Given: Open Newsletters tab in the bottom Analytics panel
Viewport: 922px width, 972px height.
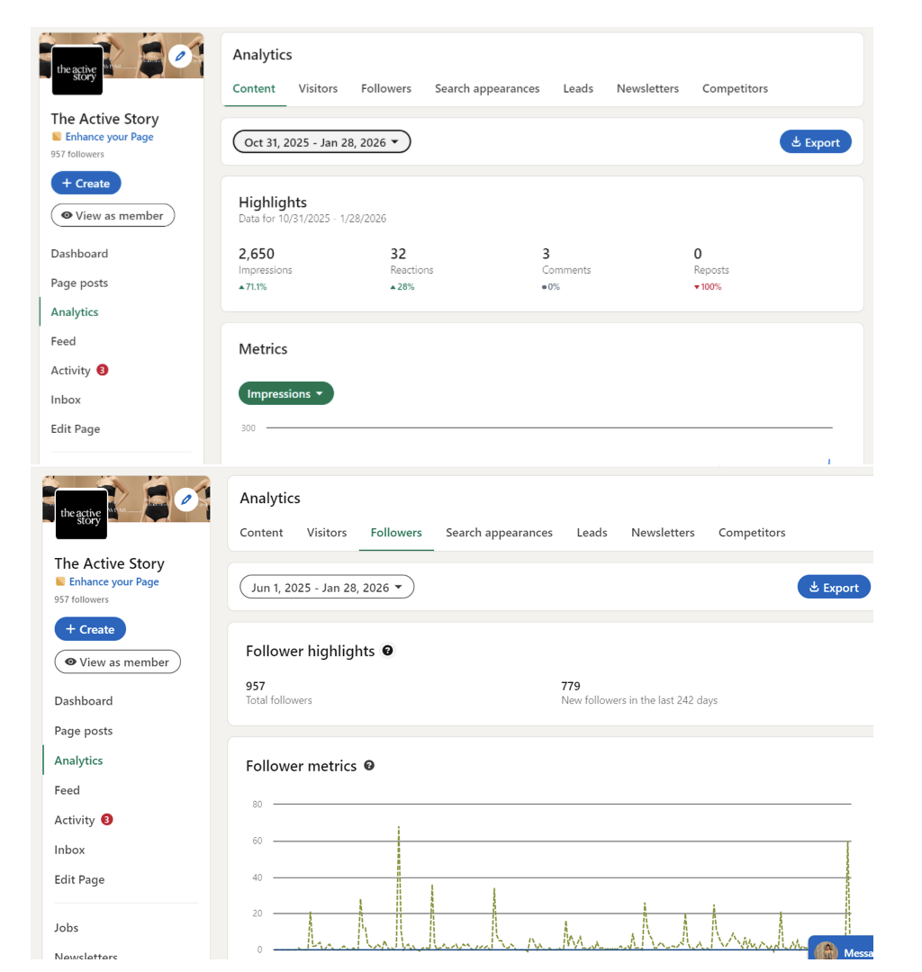Looking at the screenshot, I should (662, 533).
